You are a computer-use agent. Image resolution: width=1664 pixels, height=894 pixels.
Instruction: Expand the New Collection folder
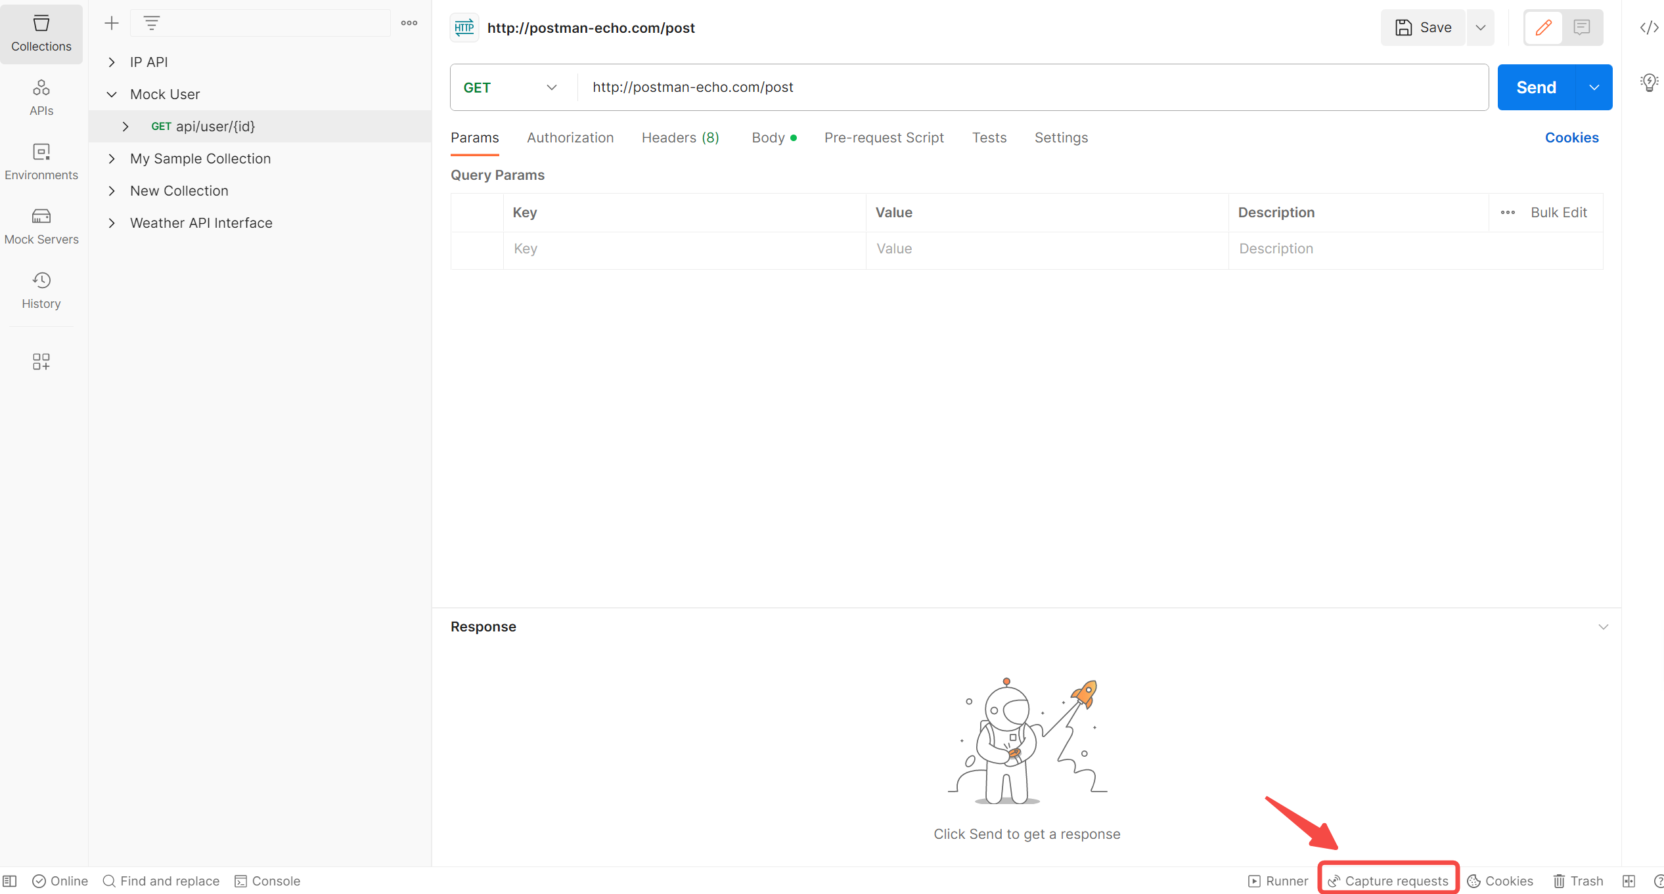point(112,191)
